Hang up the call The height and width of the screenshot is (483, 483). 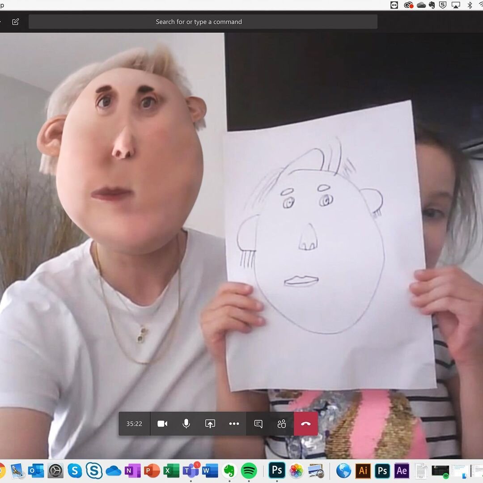[x=305, y=424]
